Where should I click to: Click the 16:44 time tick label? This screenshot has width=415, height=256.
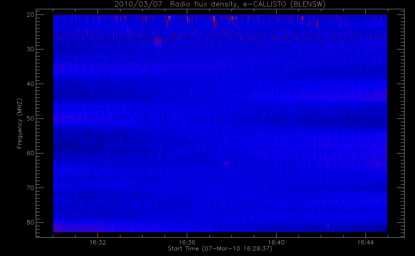coord(365,242)
